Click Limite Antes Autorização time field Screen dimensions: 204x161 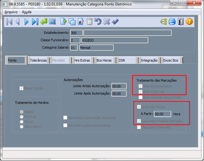tap(119, 86)
